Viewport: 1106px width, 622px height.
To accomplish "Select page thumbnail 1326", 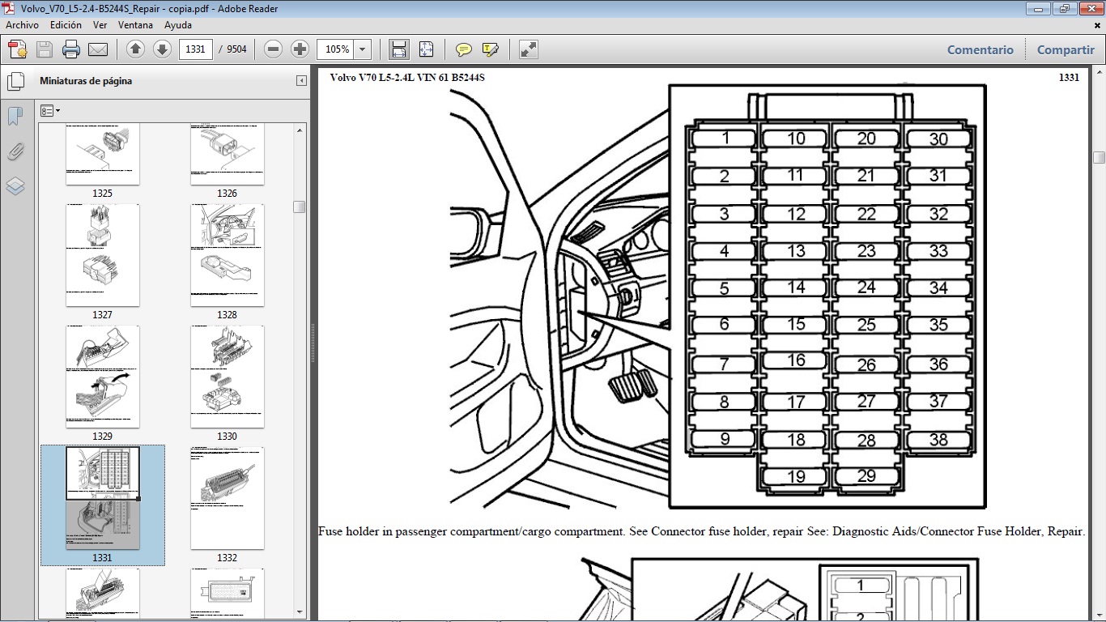I will (228, 155).
